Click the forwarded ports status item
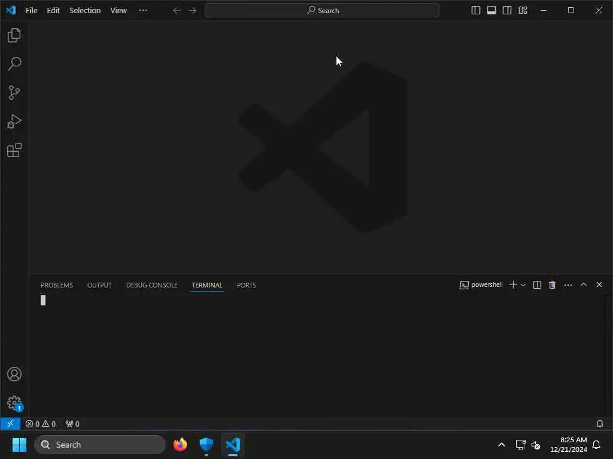This screenshot has width=613, height=459. click(72, 424)
